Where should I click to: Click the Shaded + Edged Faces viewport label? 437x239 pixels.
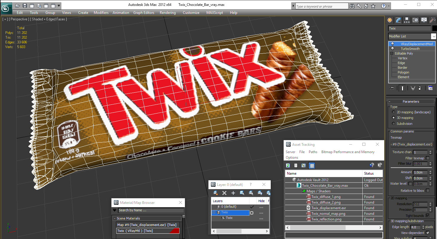49,19
